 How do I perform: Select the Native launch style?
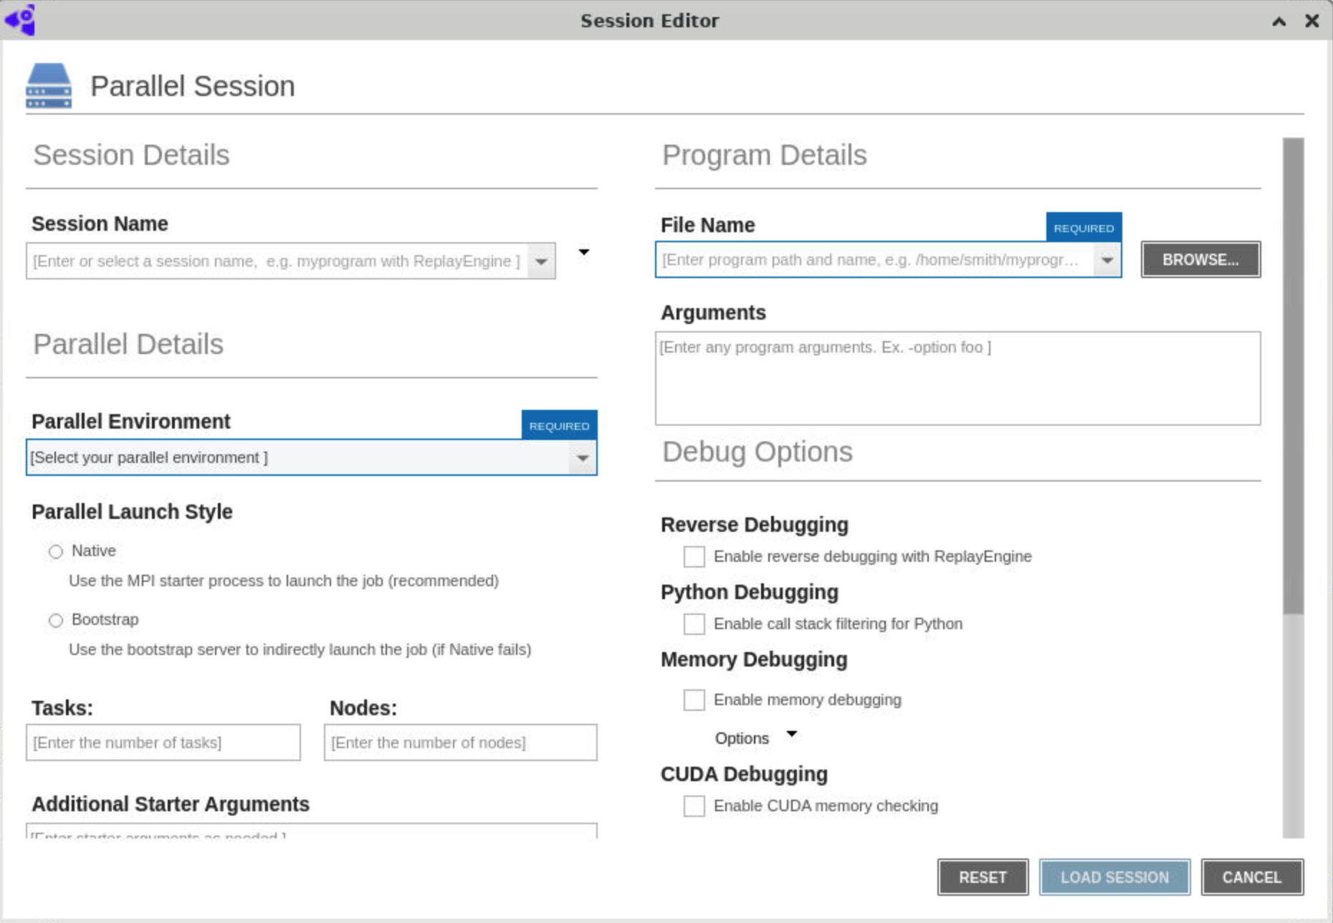click(x=56, y=551)
